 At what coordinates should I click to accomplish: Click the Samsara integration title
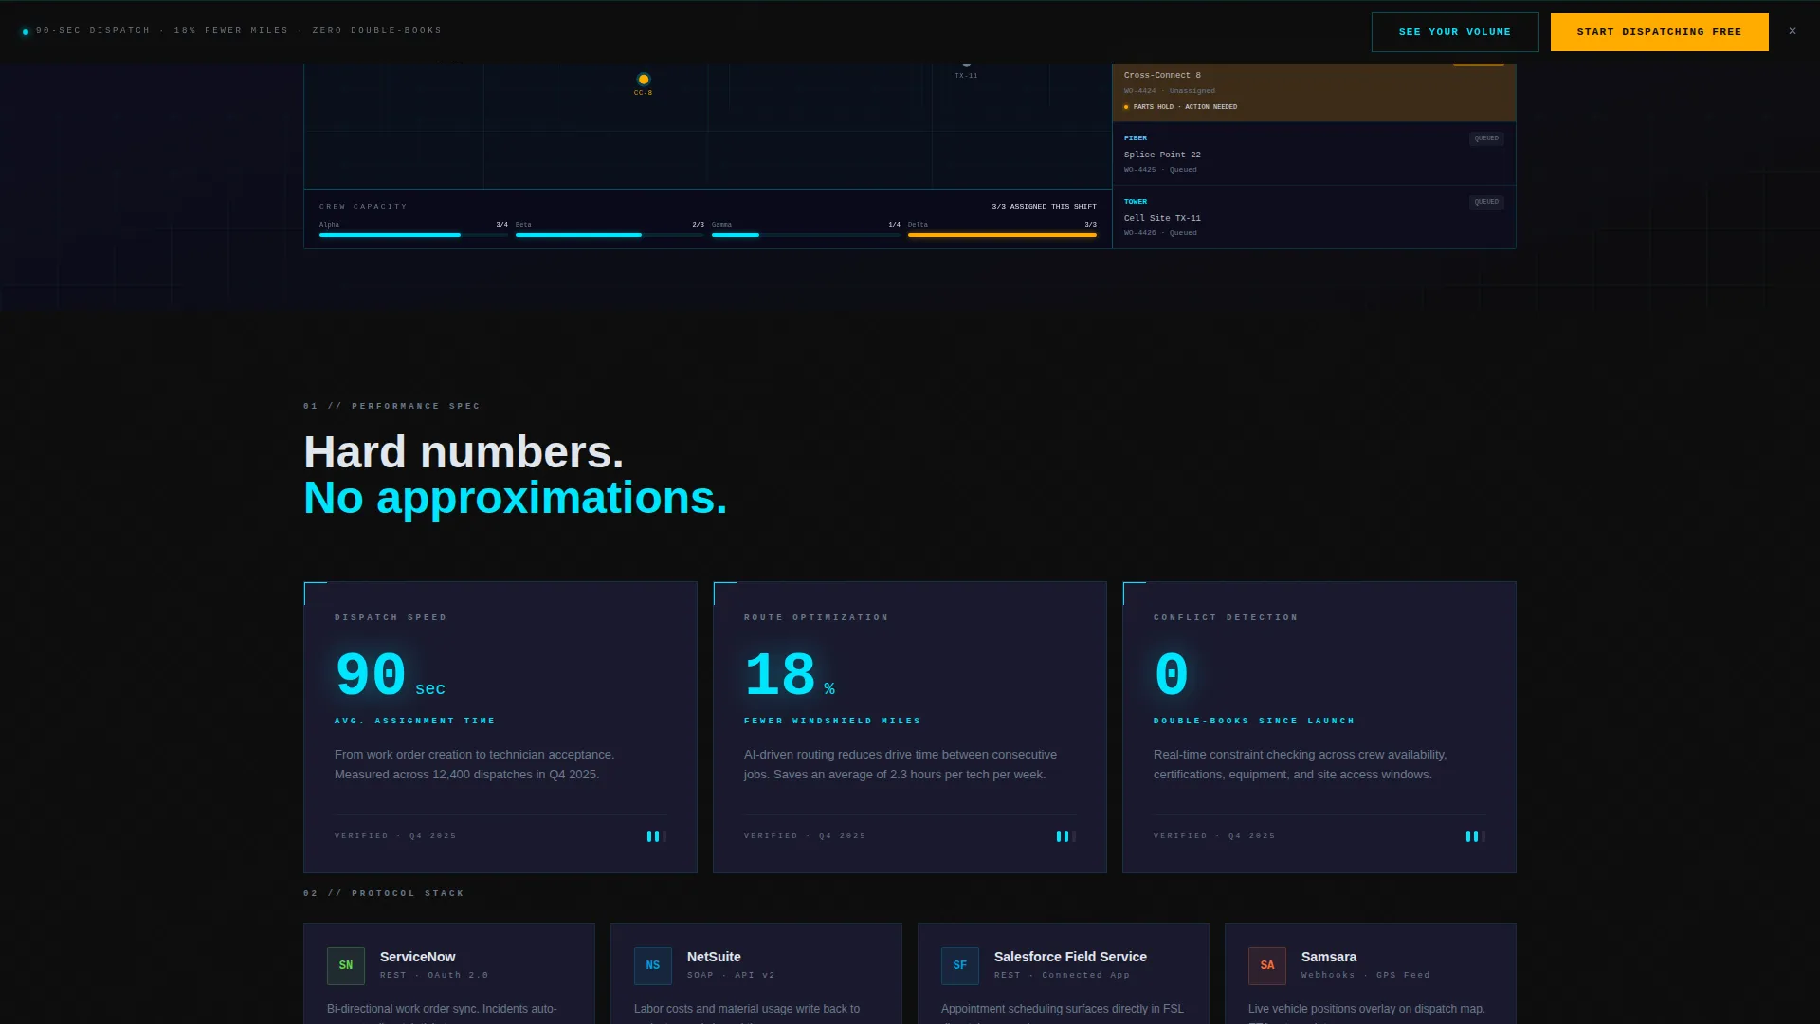[1328, 957]
